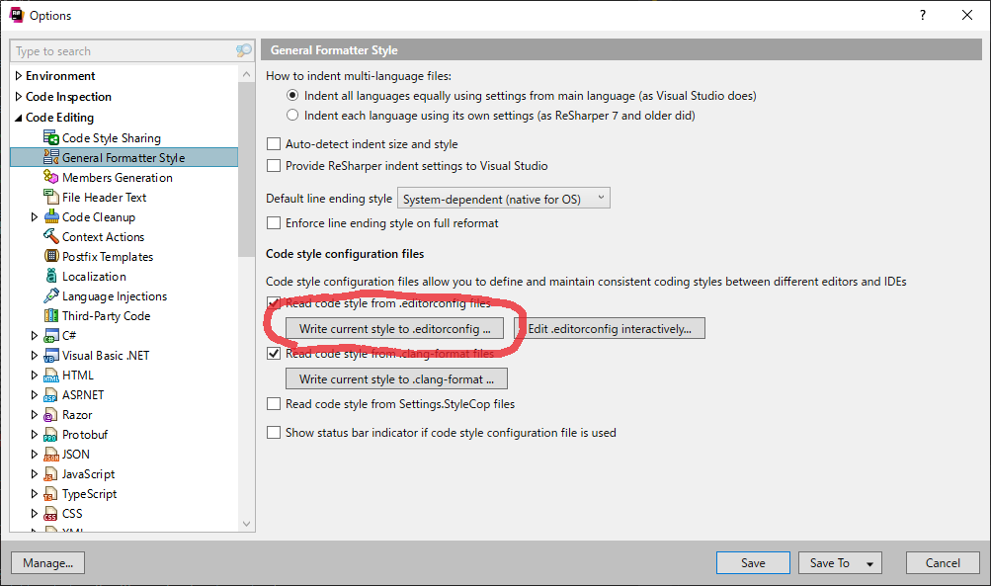The width and height of the screenshot is (991, 586).
Task: Go to Context Actions page
Action: point(103,237)
